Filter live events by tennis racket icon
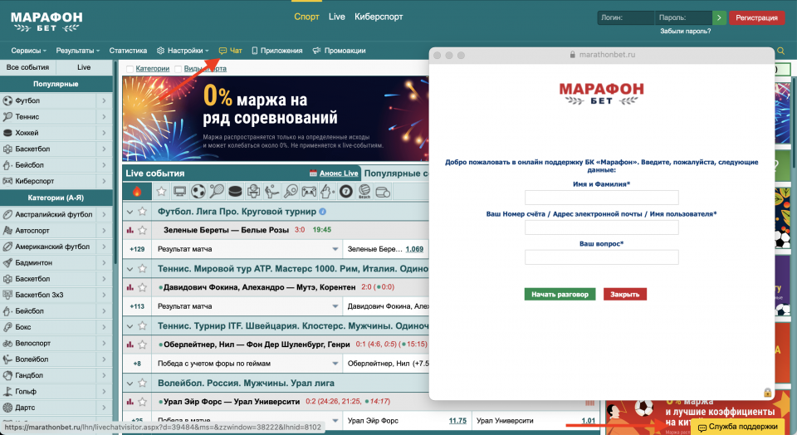Image resolution: width=797 pixels, height=435 pixels. coord(217,192)
